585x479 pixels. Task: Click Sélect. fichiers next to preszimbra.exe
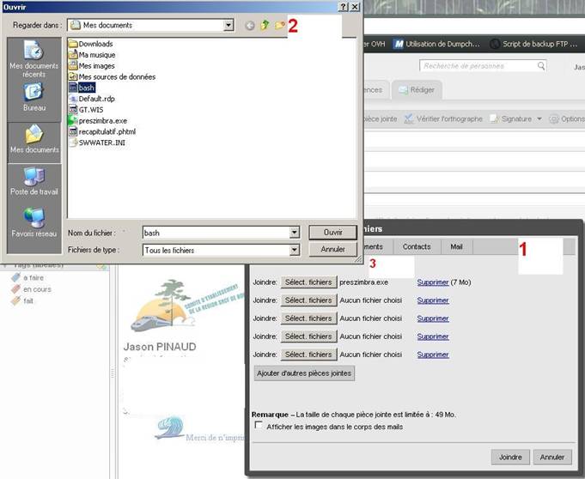click(308, 282)
